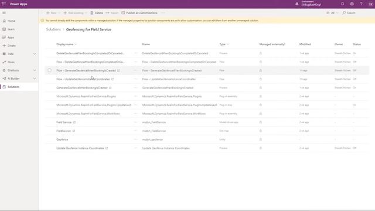
Task: Click the Chatbots icon in sidebar
Action: point(4,70)
